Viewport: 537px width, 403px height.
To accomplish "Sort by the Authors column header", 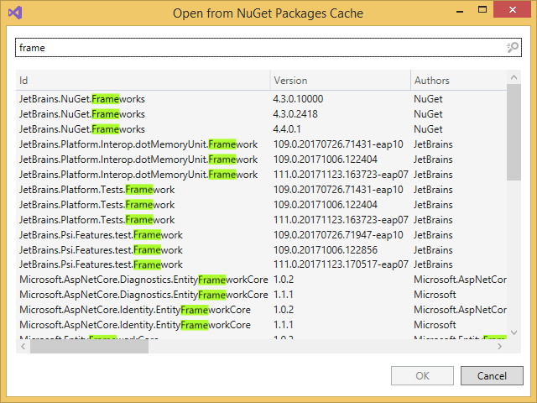I will [457, 81].
